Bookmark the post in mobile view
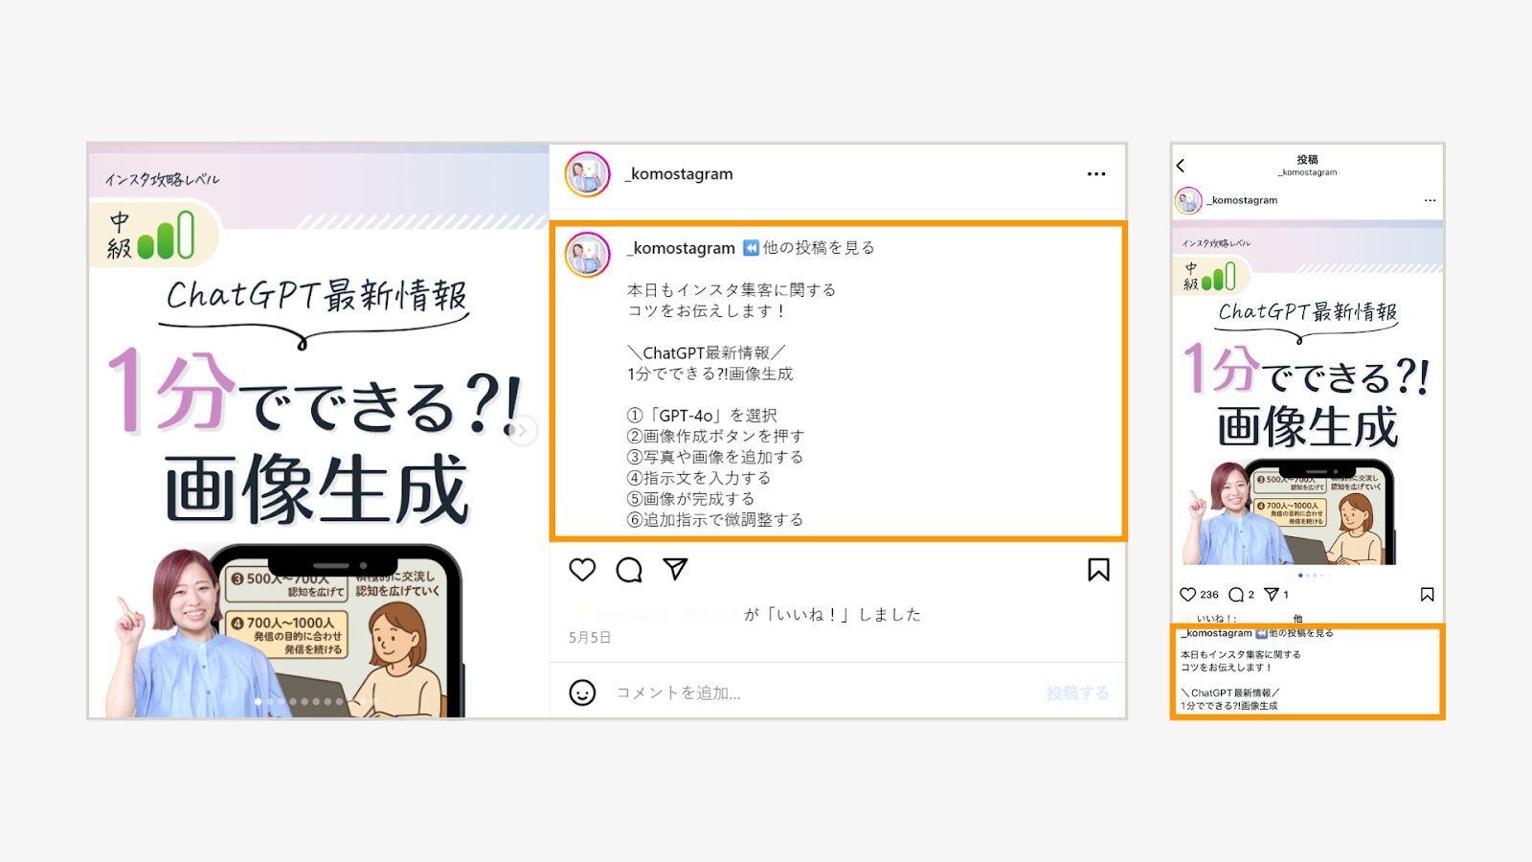 coord(1427,595)
